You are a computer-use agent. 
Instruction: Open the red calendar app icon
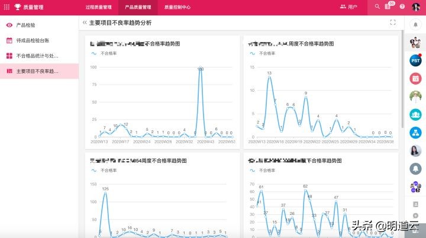pyautogui.click(x=415, y=79)
